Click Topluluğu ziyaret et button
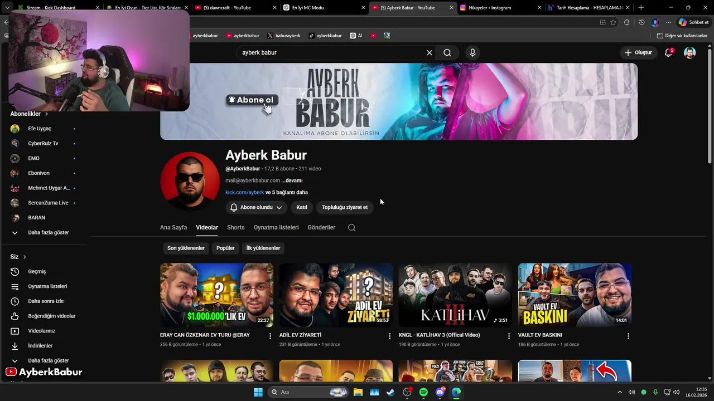The image size is (714, 401). [345, 207]
